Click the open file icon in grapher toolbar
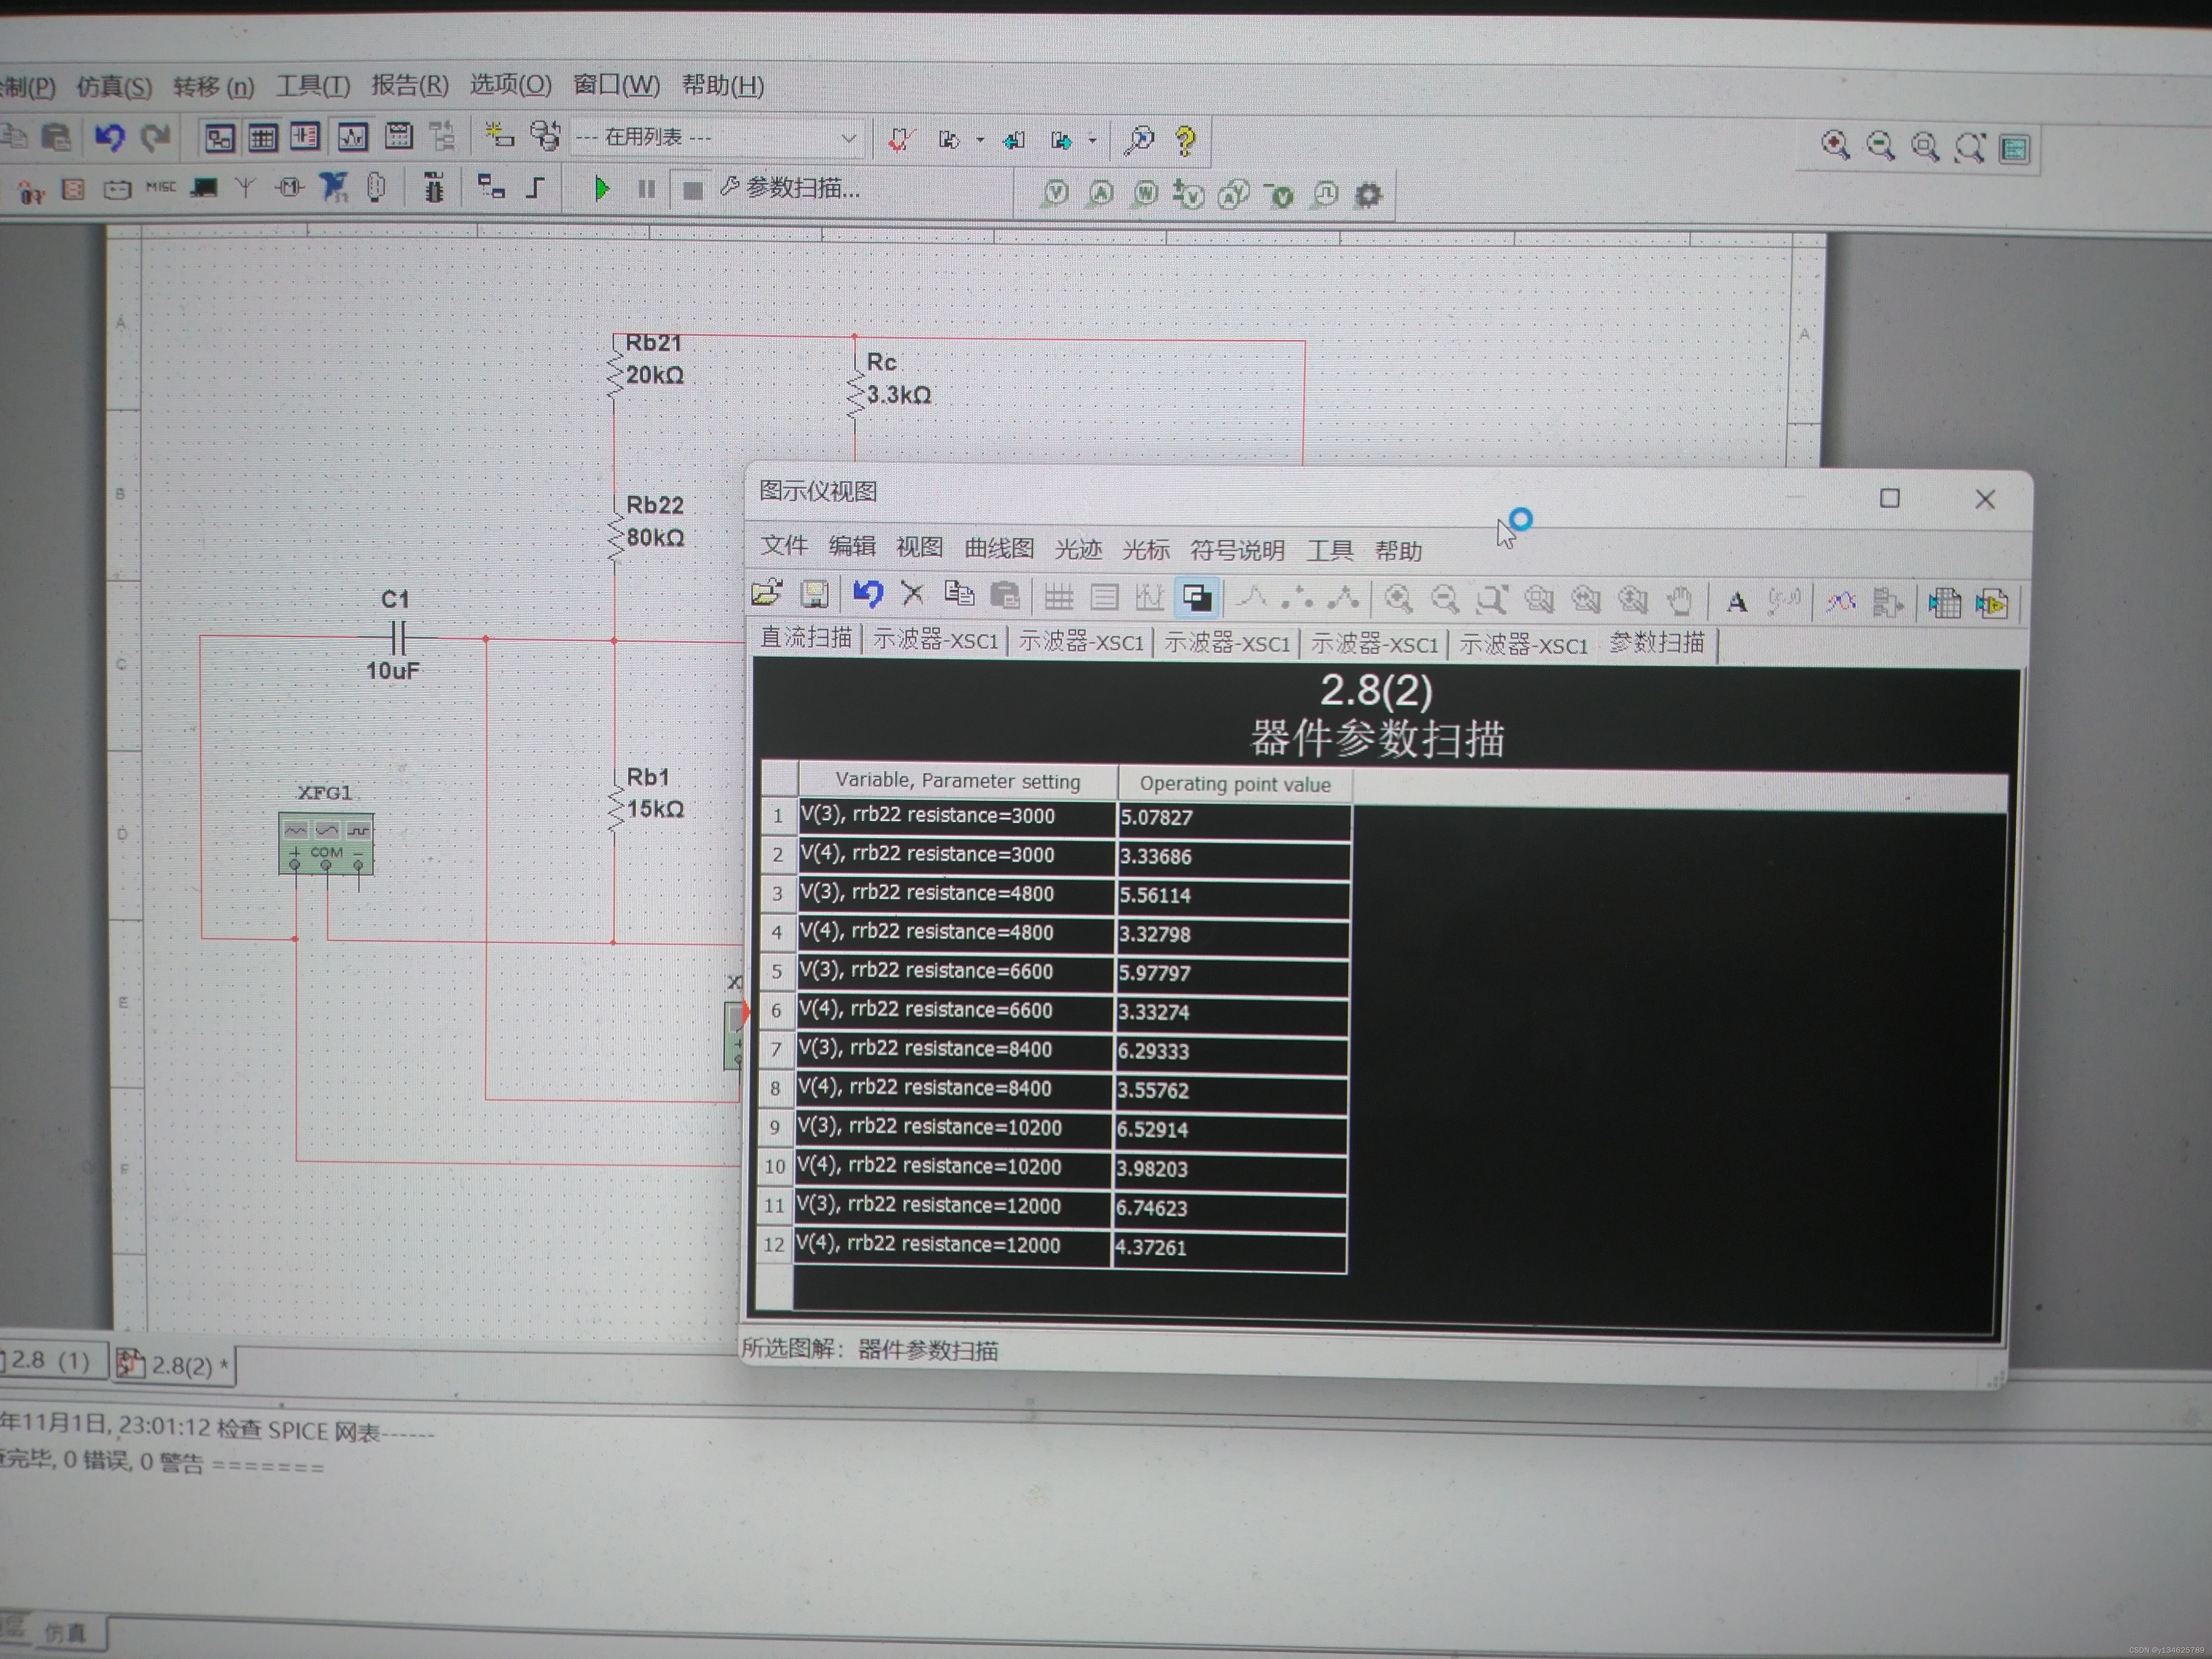This screenshot has width=2212, height=1659. point(767,594)
